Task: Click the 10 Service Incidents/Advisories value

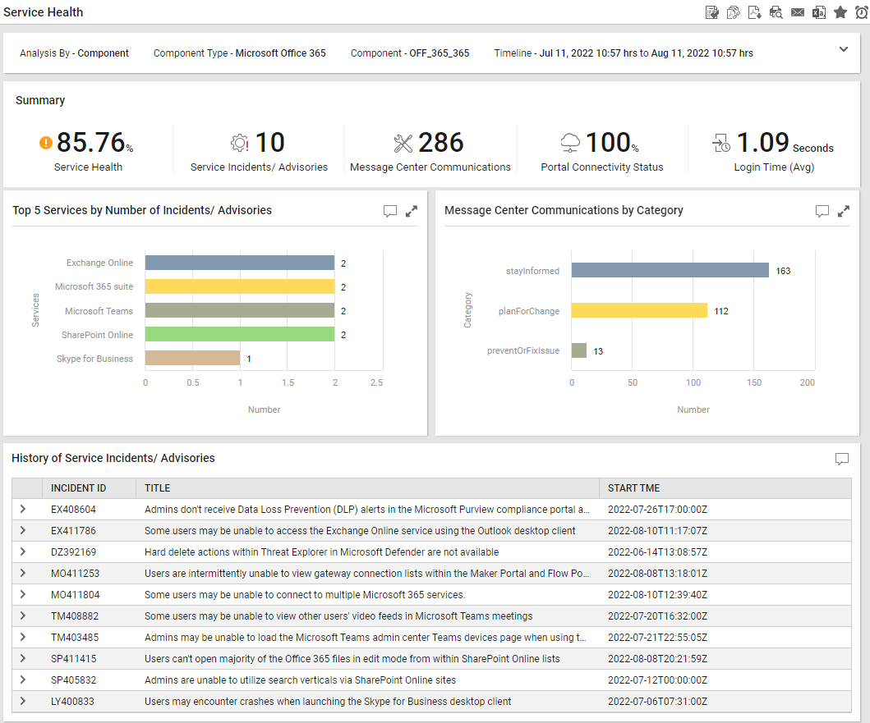Action: tap(269, 143)
